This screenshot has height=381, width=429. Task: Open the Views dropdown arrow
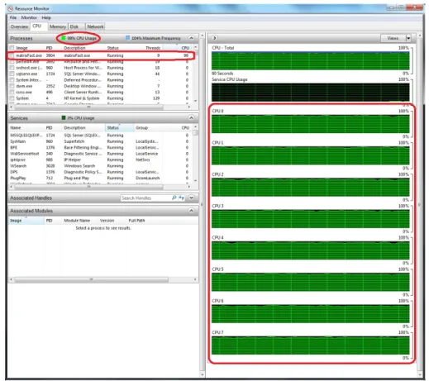[408, 38]
